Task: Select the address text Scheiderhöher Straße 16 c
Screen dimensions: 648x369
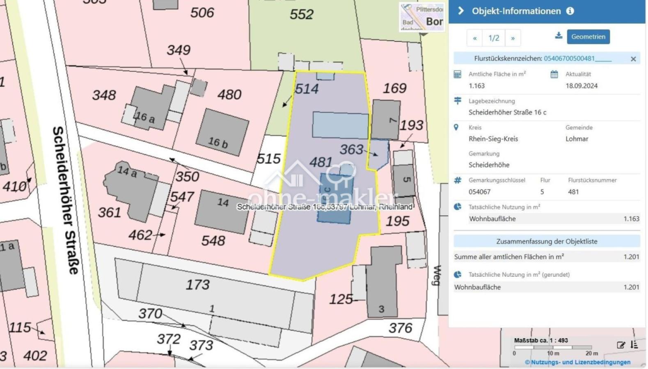Action: click(507, 112)
